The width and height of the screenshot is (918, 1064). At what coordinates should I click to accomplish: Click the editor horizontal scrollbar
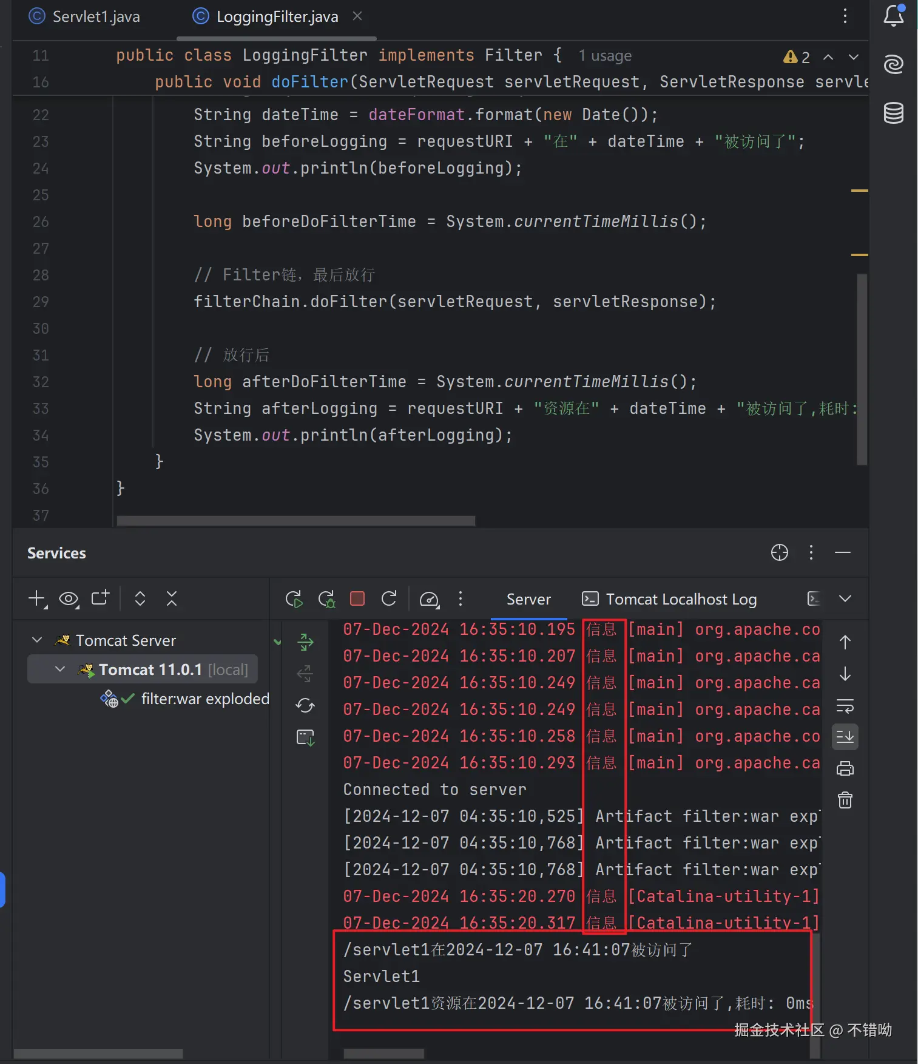pyautogui.click(x=296, y=521)
